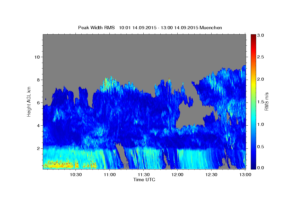Click 'Muenchen' in the plot title

(211, 27)
